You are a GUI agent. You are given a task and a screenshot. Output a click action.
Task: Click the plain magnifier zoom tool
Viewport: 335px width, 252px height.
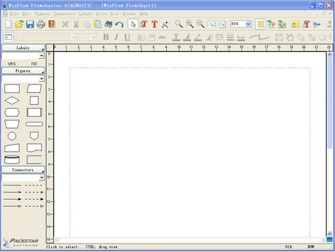(179, 24)
